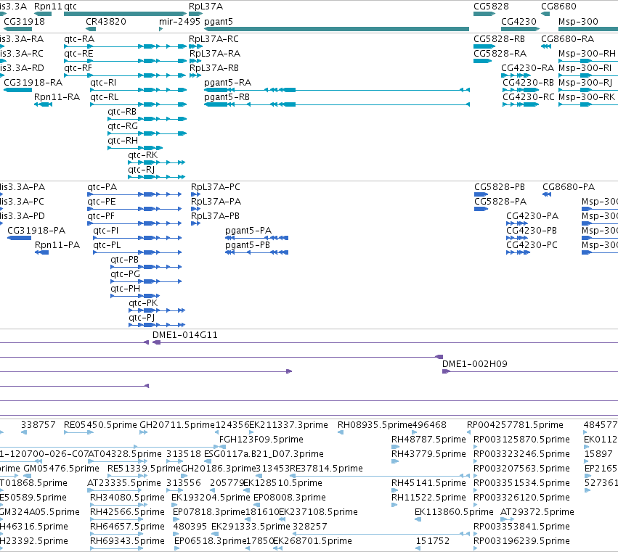Click the EK211337.3prime EST label
The image size is (618, 552).
click(289, 425)
